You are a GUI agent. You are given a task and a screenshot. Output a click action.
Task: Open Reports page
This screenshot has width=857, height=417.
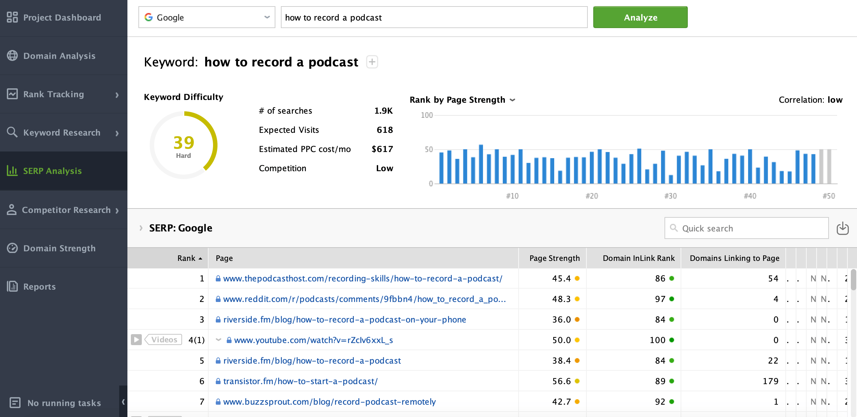tap(64, 287)
